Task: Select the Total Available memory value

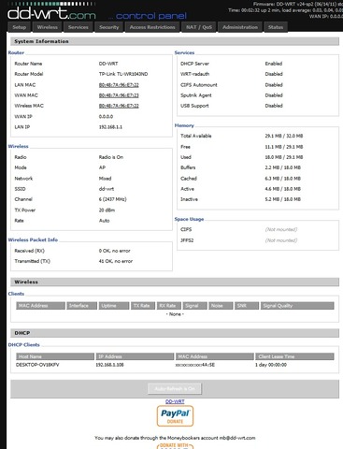Action: [x=284, y=136]
